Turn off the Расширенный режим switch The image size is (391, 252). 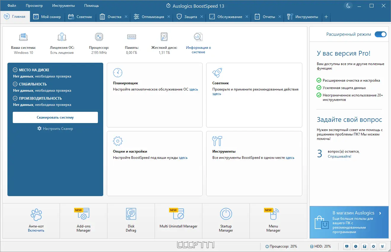381,34
